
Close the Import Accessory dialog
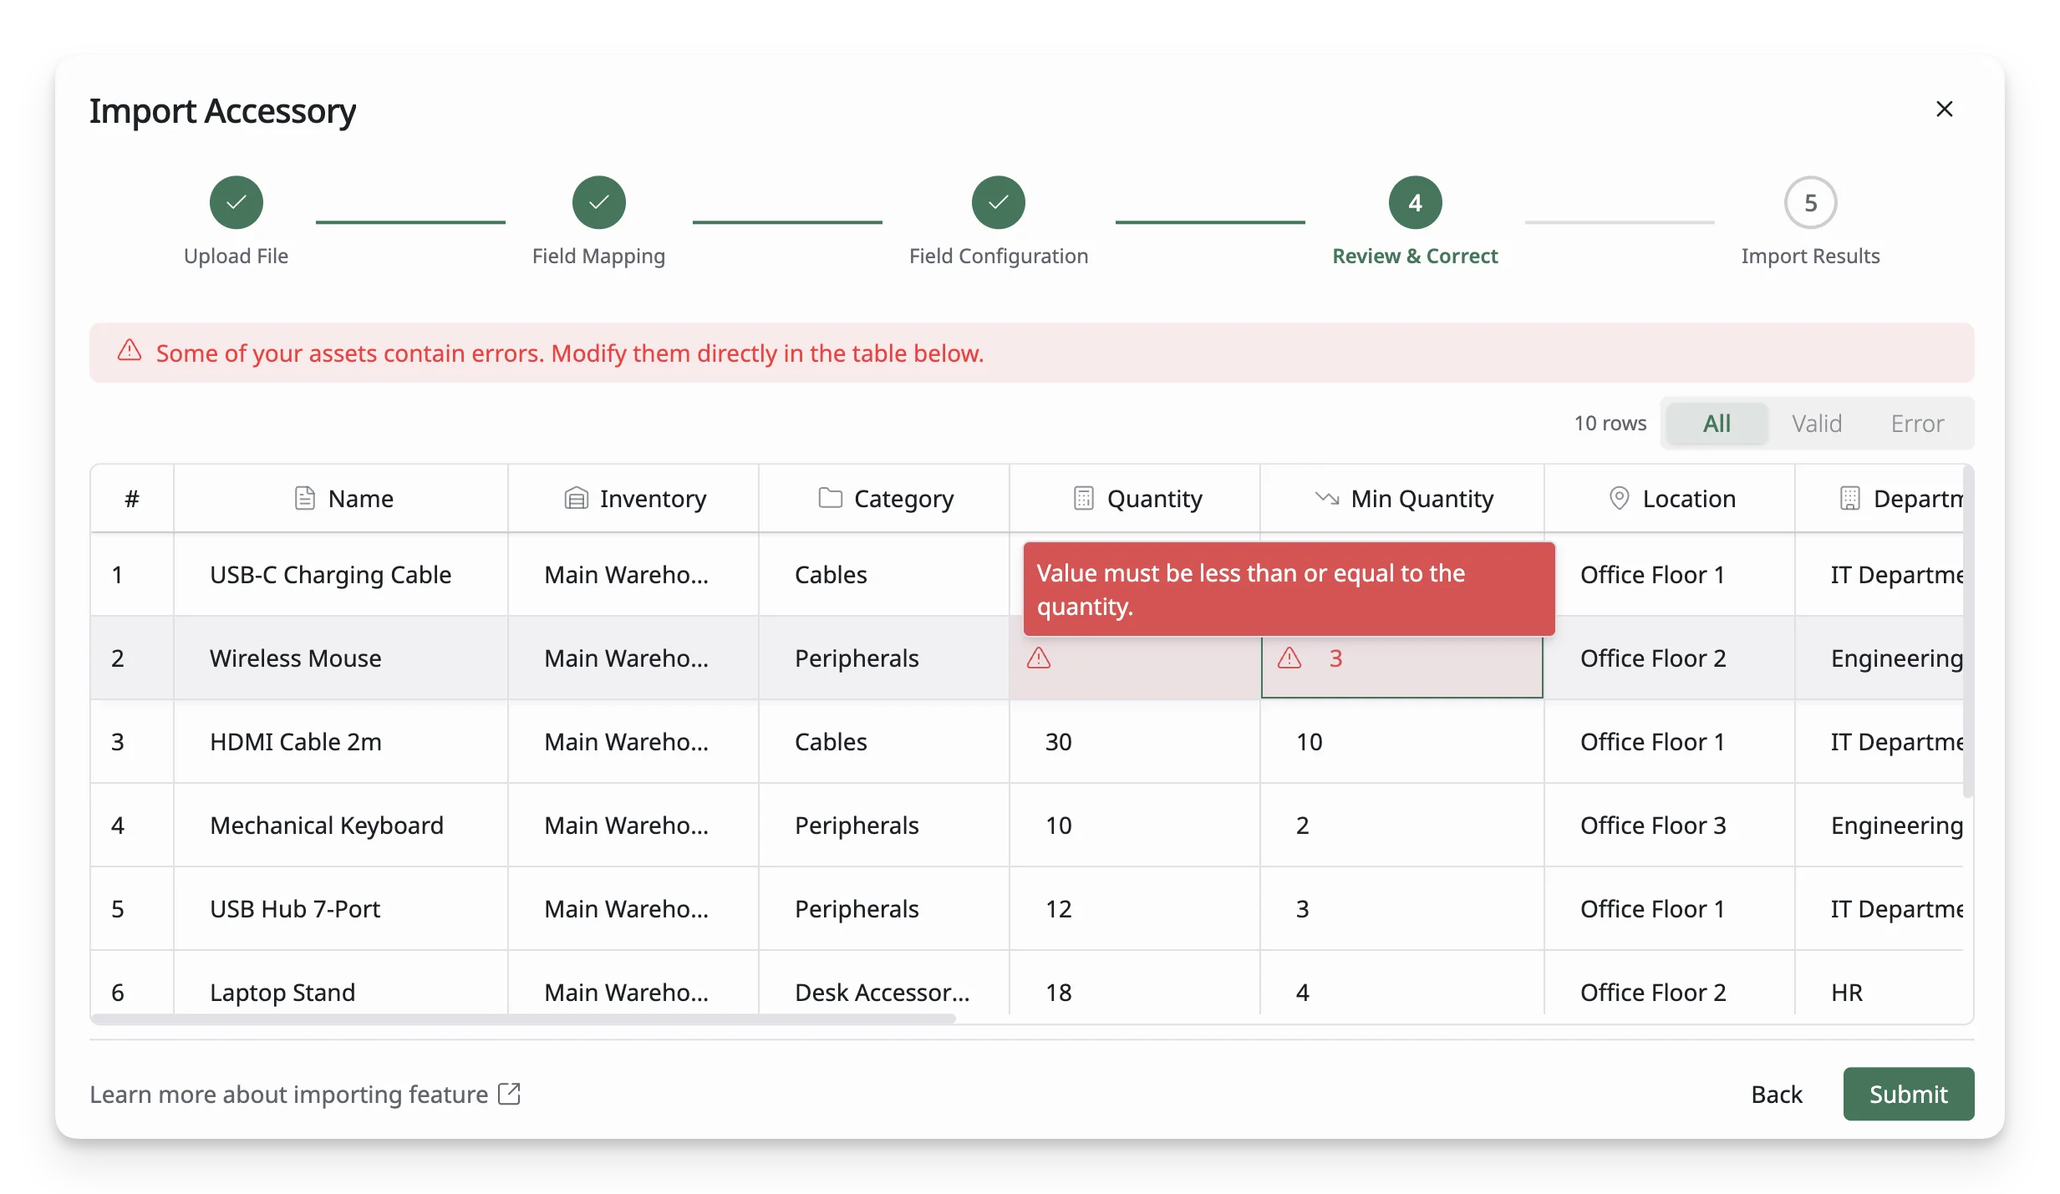tap(1944, 109)
